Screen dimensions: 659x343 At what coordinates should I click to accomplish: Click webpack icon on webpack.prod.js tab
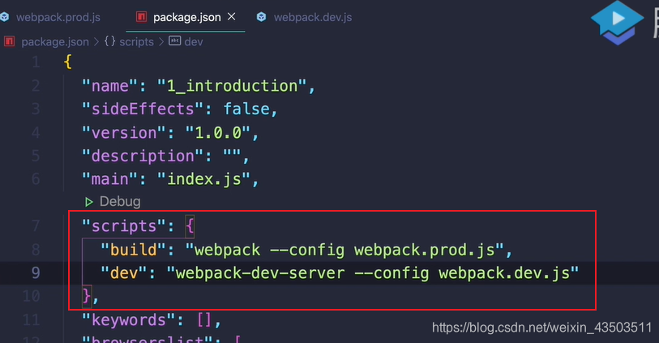(x=4, y=17)
